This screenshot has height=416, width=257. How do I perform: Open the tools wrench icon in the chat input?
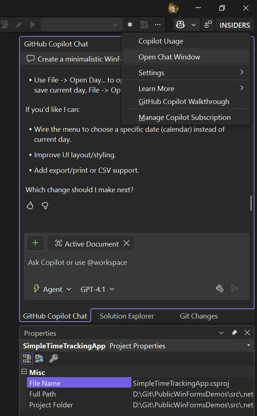220,288
